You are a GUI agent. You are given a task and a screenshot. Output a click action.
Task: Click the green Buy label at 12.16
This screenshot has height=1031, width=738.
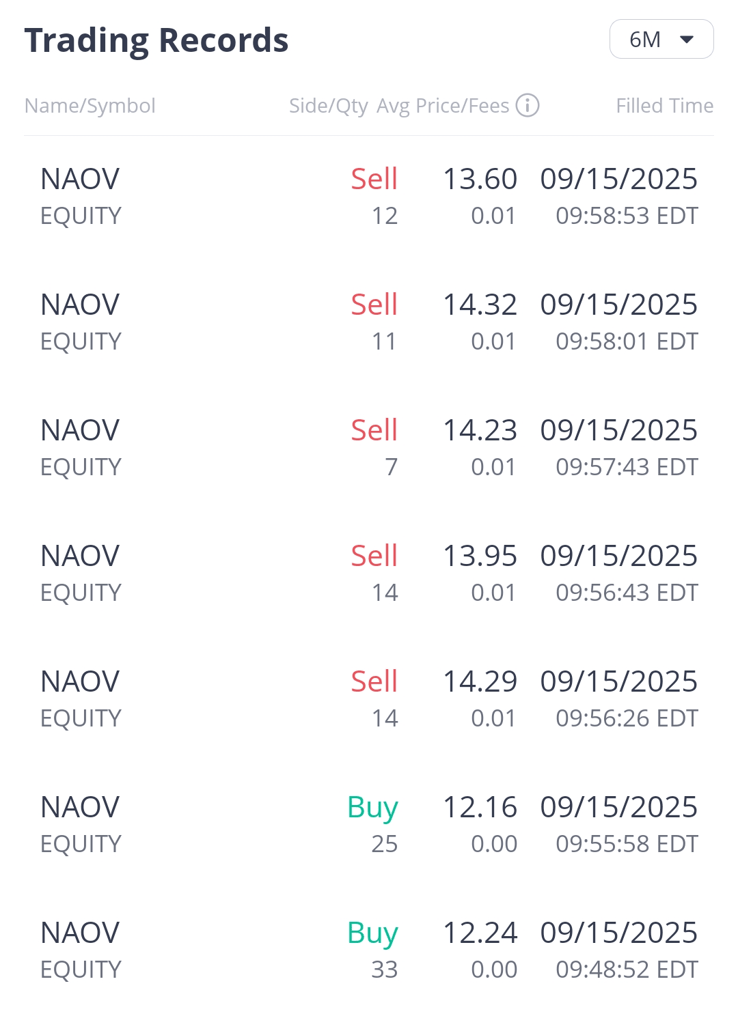[x=372, y=808]
